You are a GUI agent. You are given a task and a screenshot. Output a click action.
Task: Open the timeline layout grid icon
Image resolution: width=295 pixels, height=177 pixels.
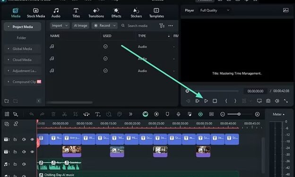tap(7, 114)
